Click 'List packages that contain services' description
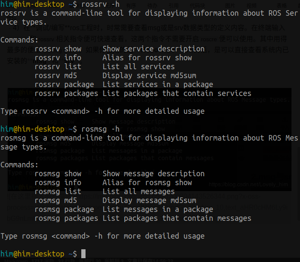The width and height of the screenshot is (300, 262). (x=177, y=93)
